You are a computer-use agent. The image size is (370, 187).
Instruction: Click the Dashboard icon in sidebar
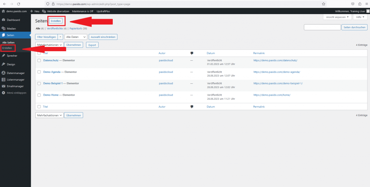click(x=4, y=20)
